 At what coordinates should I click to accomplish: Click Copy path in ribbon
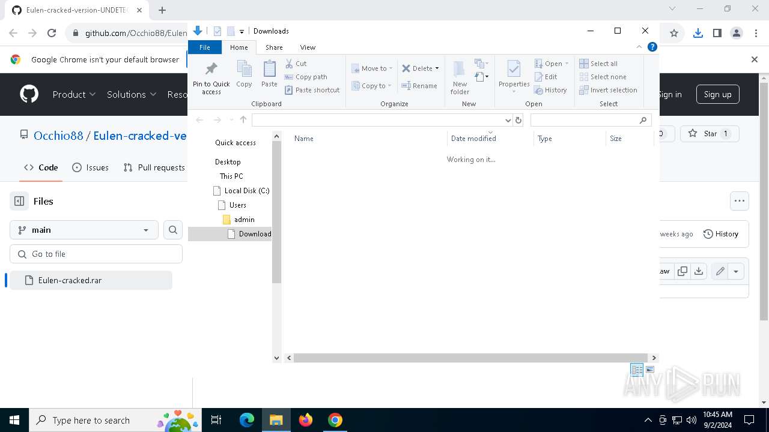306,77
